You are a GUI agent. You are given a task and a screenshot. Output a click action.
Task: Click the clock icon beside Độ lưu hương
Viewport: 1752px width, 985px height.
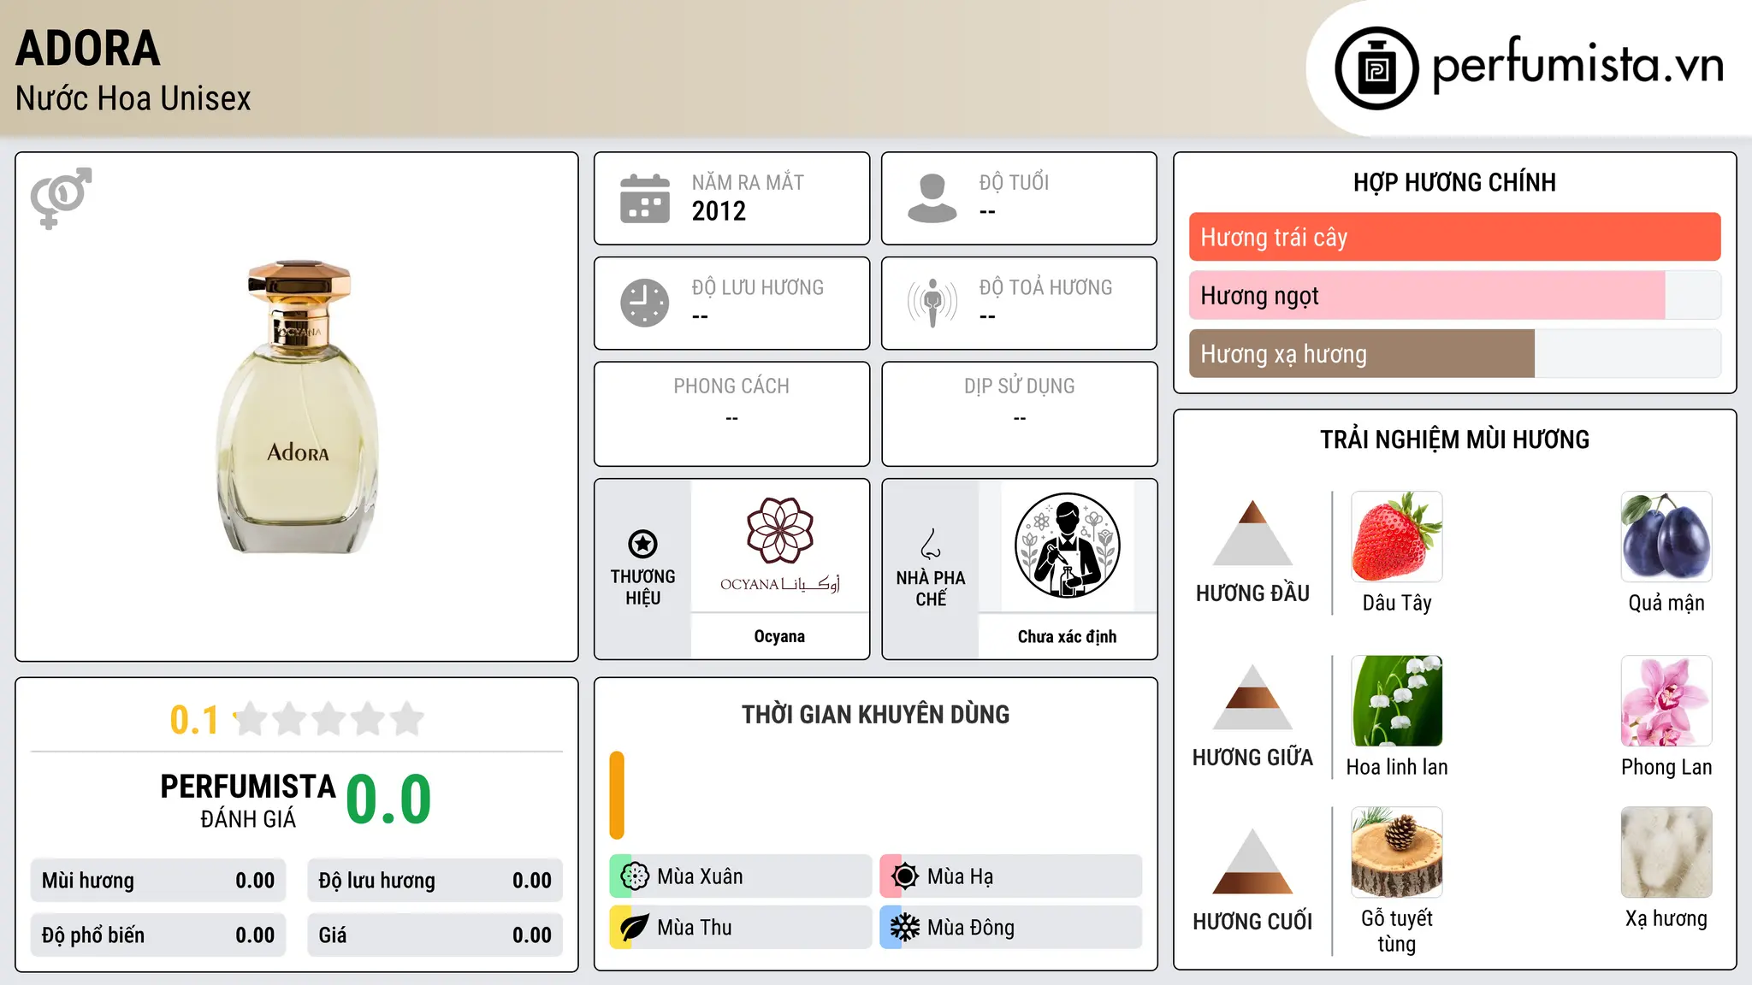645,303
